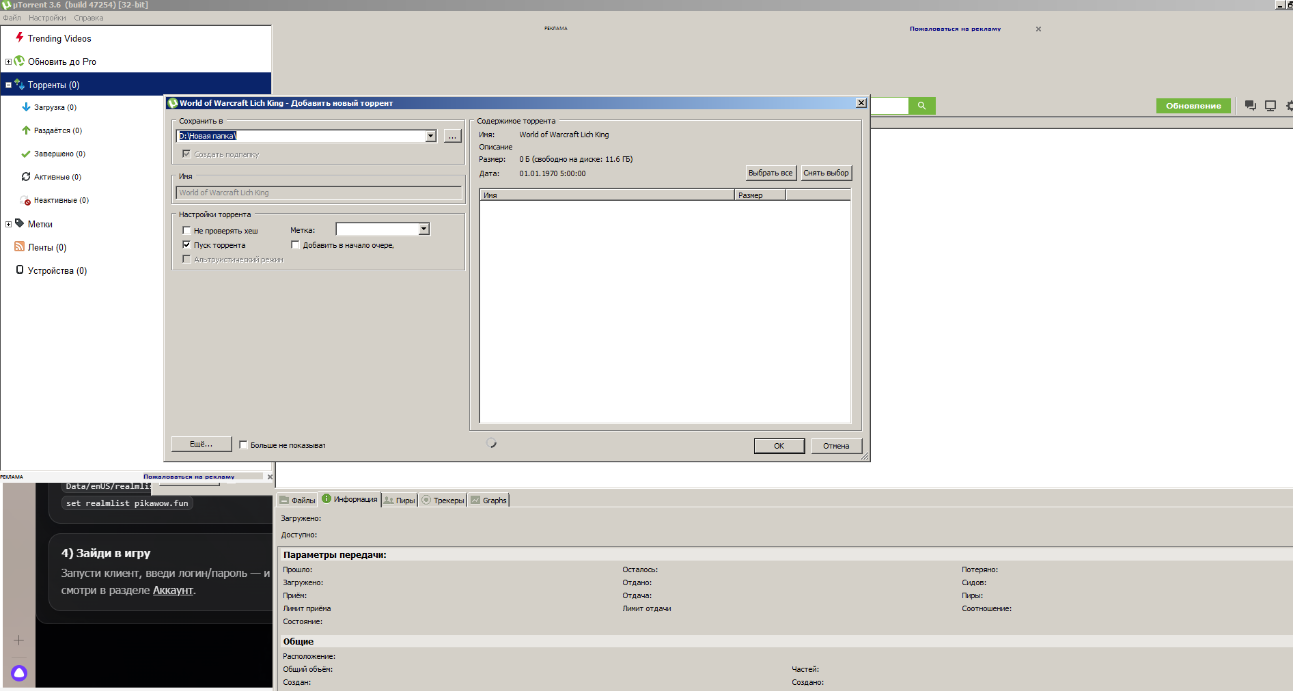Screen dimensions: 1293x691
Task: Open Trending Videos lightning icon in sidebar
Action: pyautogui.click(x=20, y=38)
